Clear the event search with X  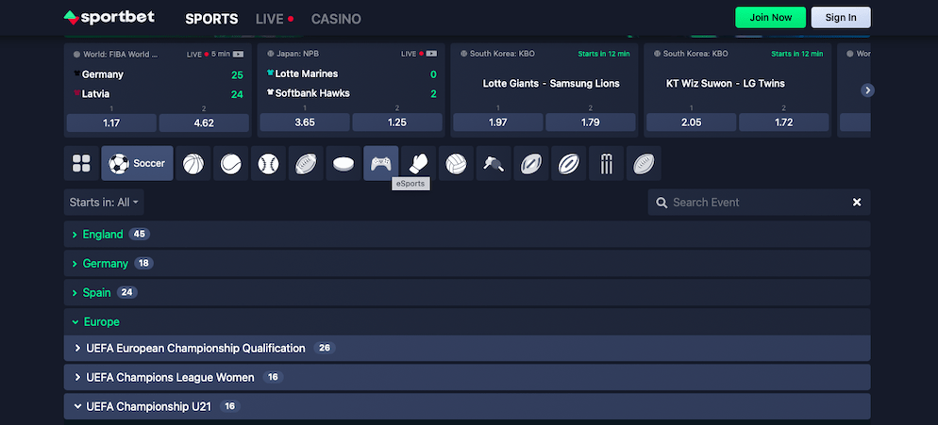[x=857, y=202]
